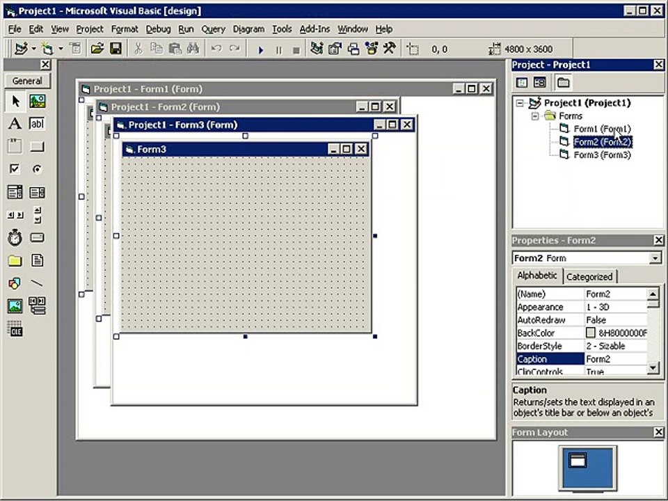Image resolution: width=668 pixels, height=501 pixels.
Task: Open Form Layout Window toolbar icon
Action: click(x=353, y=49)
